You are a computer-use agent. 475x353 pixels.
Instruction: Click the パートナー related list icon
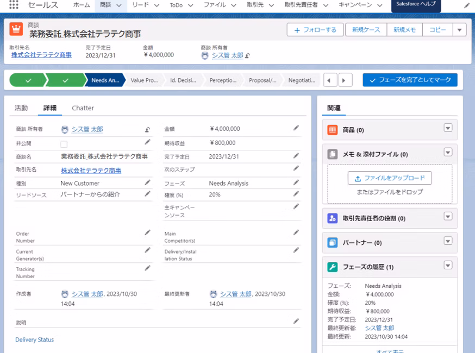(333, 243)
